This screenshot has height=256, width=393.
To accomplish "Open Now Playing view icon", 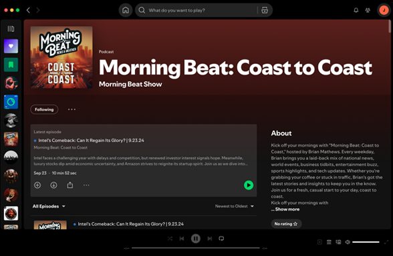I will coord(319,242).
